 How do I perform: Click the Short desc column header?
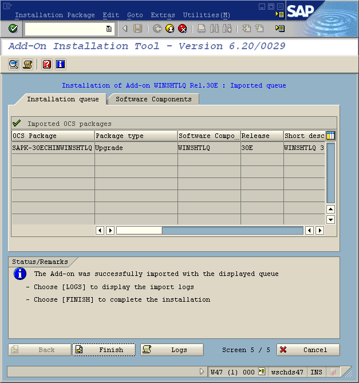(304, 136)
